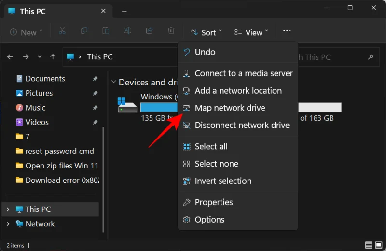Click the address bar path chevron

coord(80,57)
